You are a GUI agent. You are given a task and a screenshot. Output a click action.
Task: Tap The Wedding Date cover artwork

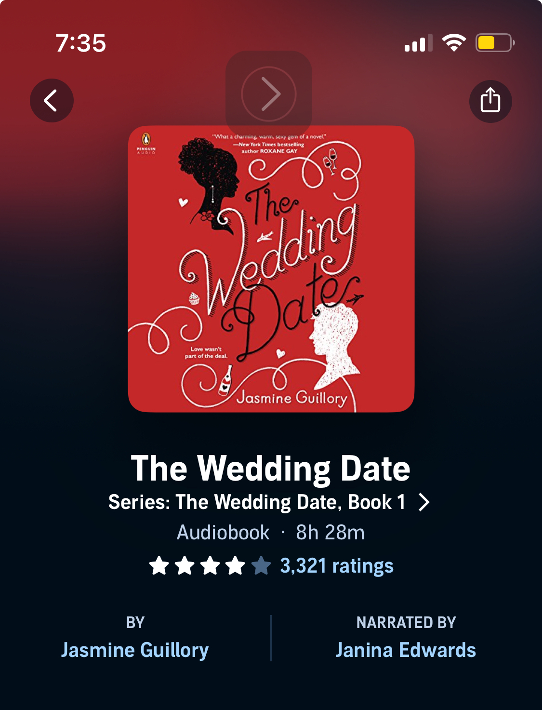click(271, 269)
